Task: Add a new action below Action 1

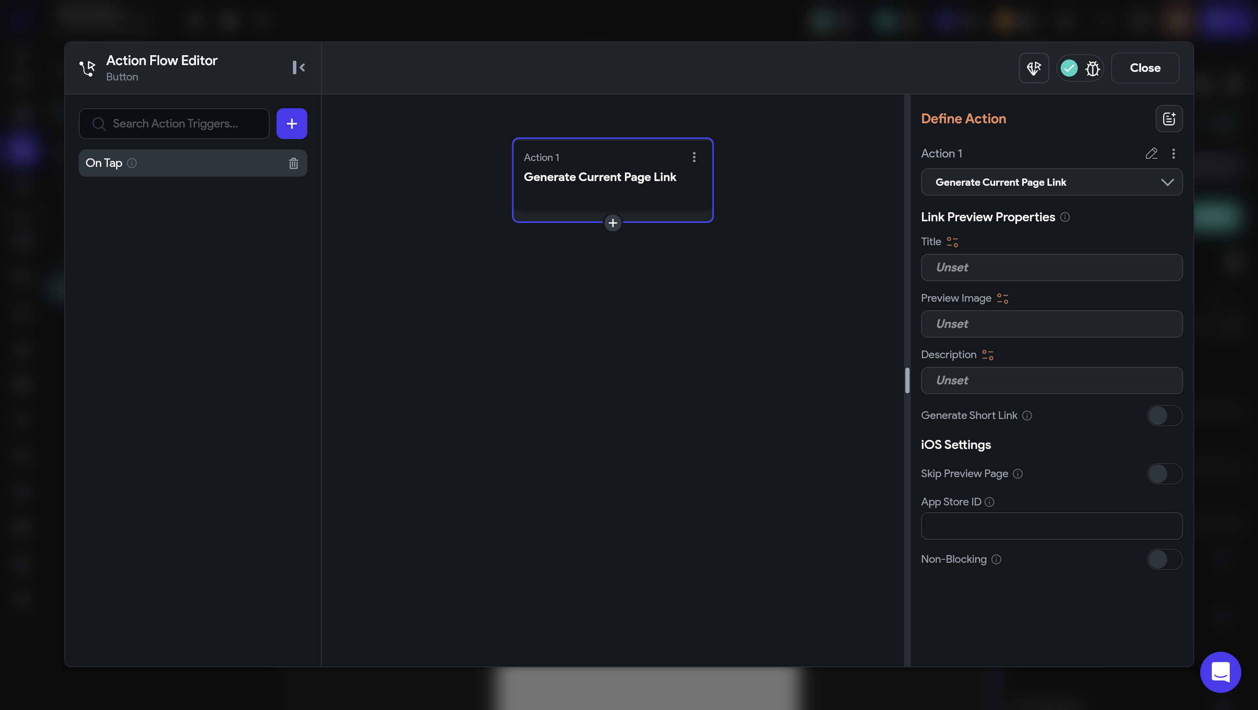Action: coord(613,223)
